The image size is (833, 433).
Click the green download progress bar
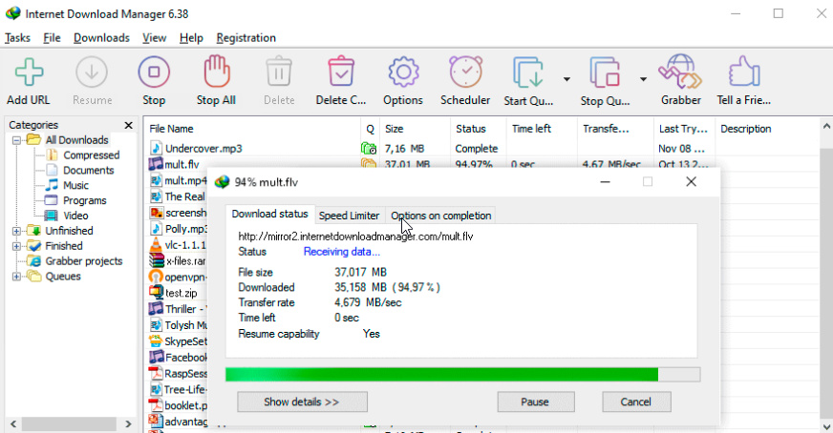point(441,375)
